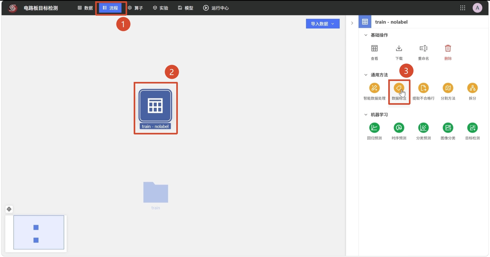Image resolution: width=490 pixels, height=257 pixels.
Task: Select 提取不合格行 extract invalid rows
Action: (x=423, y=88)
